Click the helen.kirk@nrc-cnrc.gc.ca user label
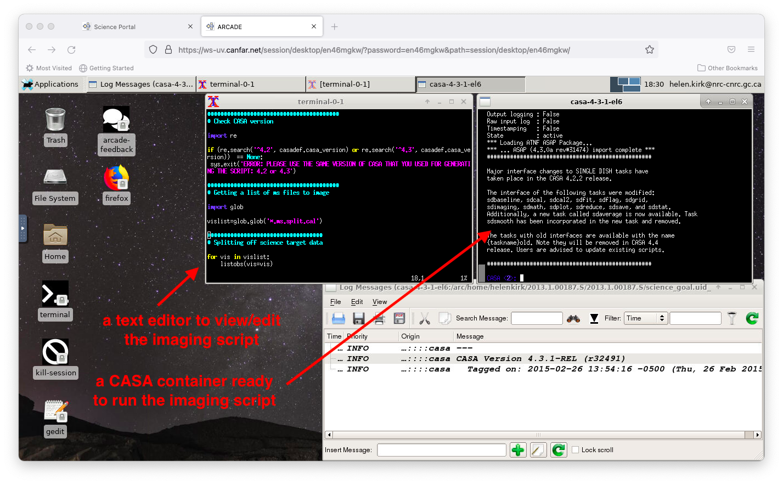Image resolution: width=783 pixels, height=484 pixels. (715, 84)
